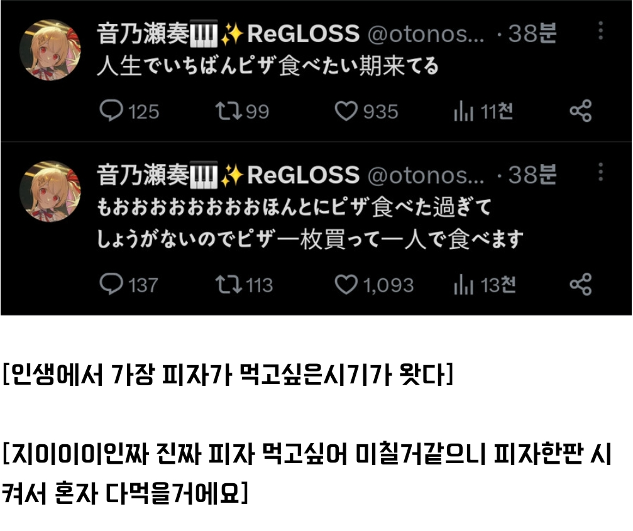Open second tweet's 38분 timestamp
This screenshot has height=531, width=633.
532,175
